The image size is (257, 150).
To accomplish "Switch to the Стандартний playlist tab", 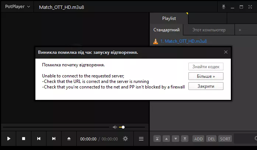I will [166, 30].
